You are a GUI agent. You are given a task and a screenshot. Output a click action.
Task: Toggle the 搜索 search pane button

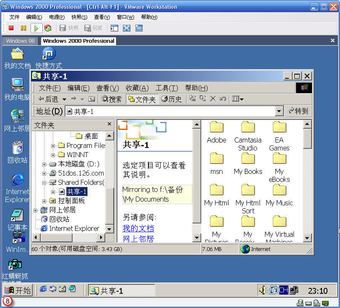pyautogui.click(x=112, y=99)
